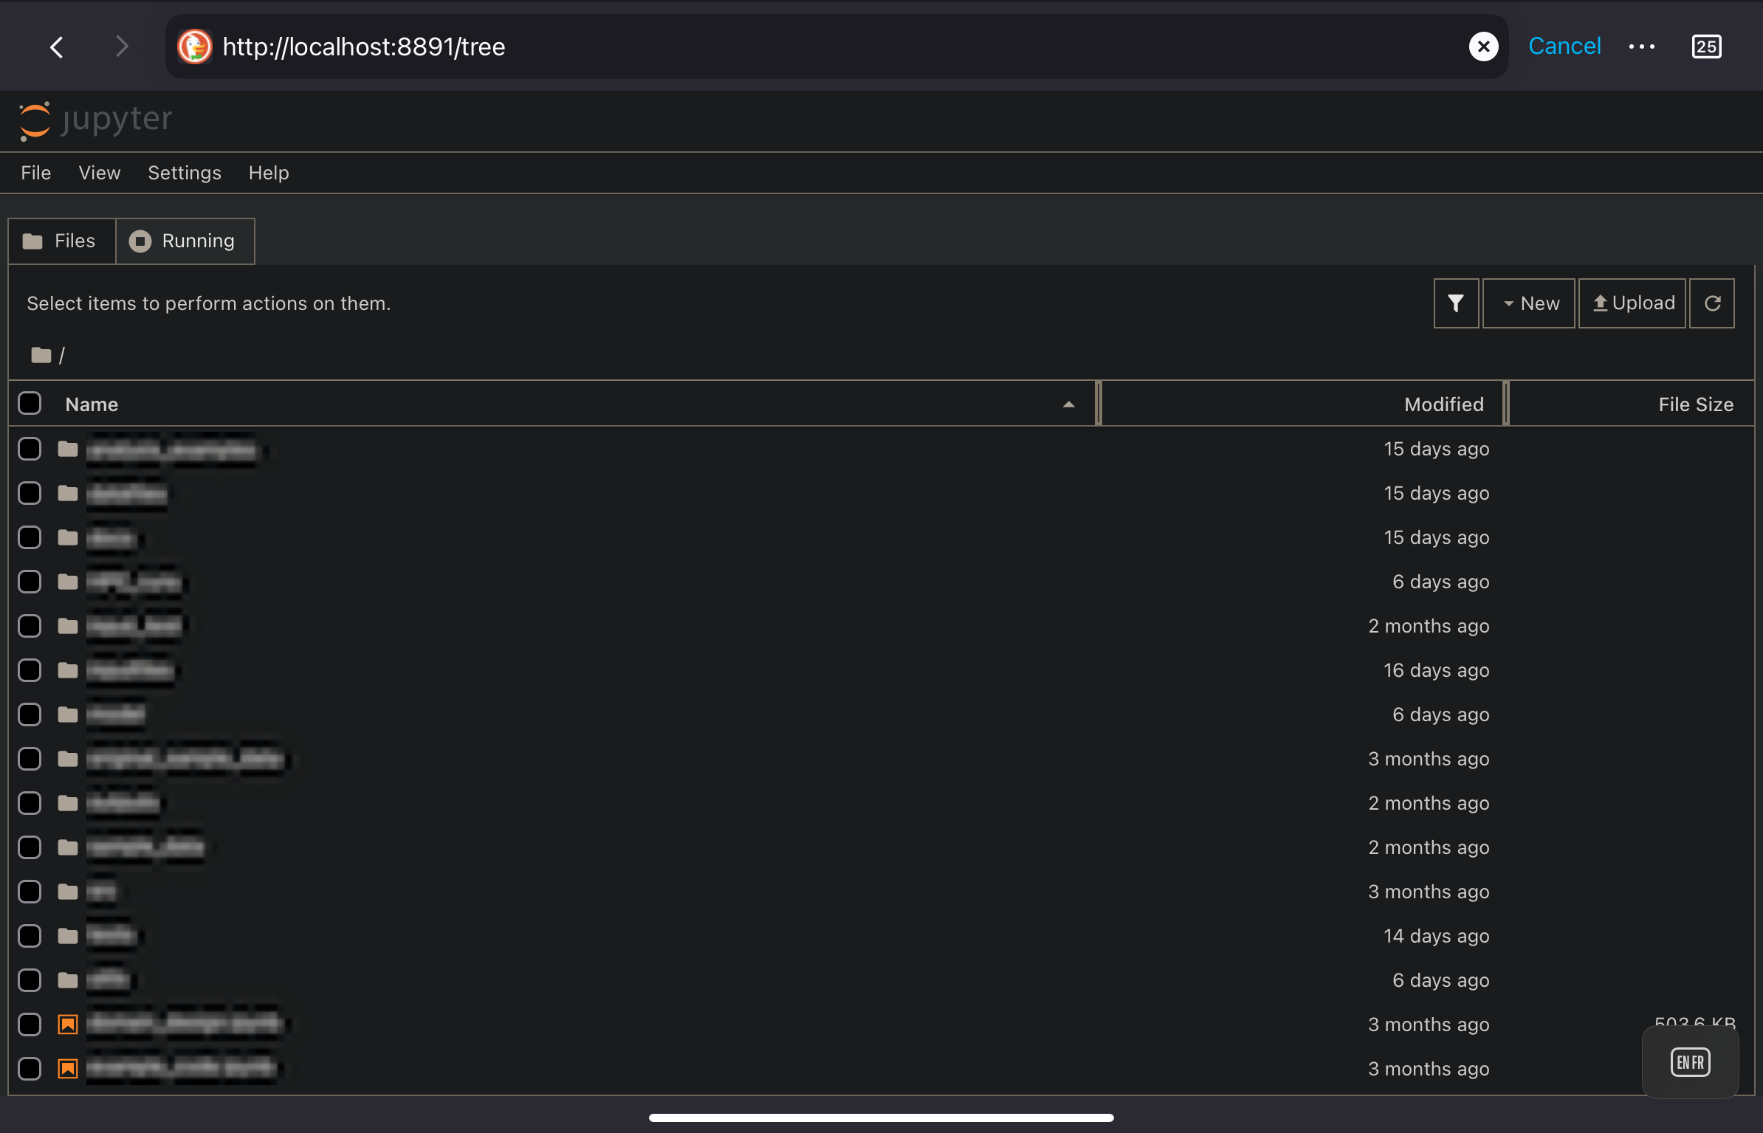Click the '14 days ago' modified text

[x=1436, y=936]
